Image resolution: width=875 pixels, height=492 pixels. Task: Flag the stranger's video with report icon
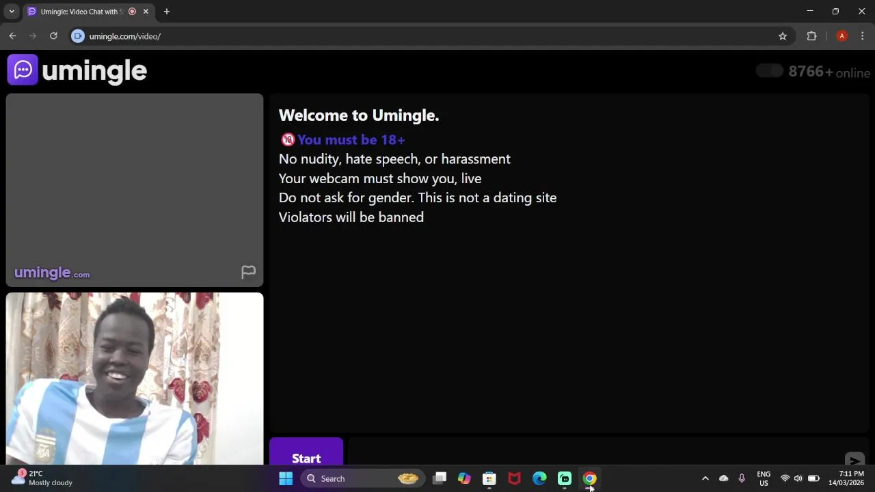coord(248,272)
